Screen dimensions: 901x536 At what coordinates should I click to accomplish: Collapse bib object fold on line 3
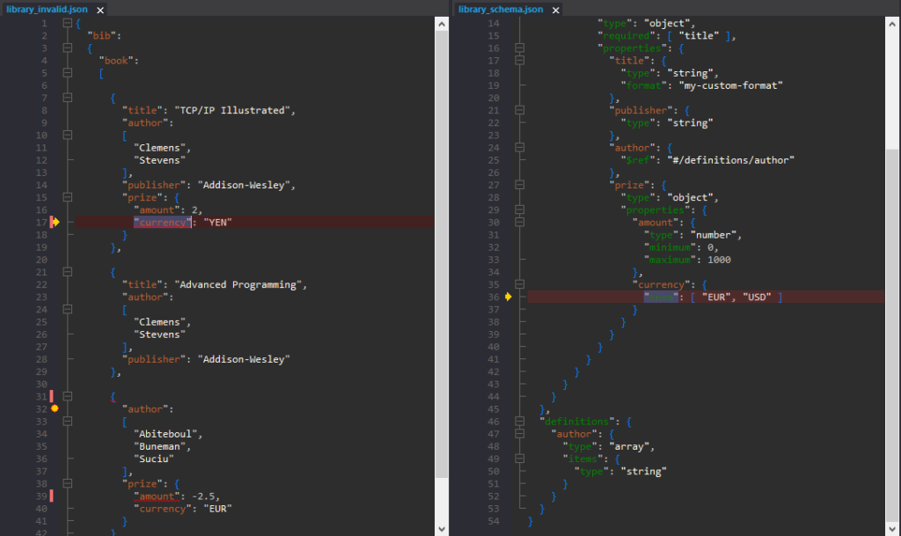point(67,48)
